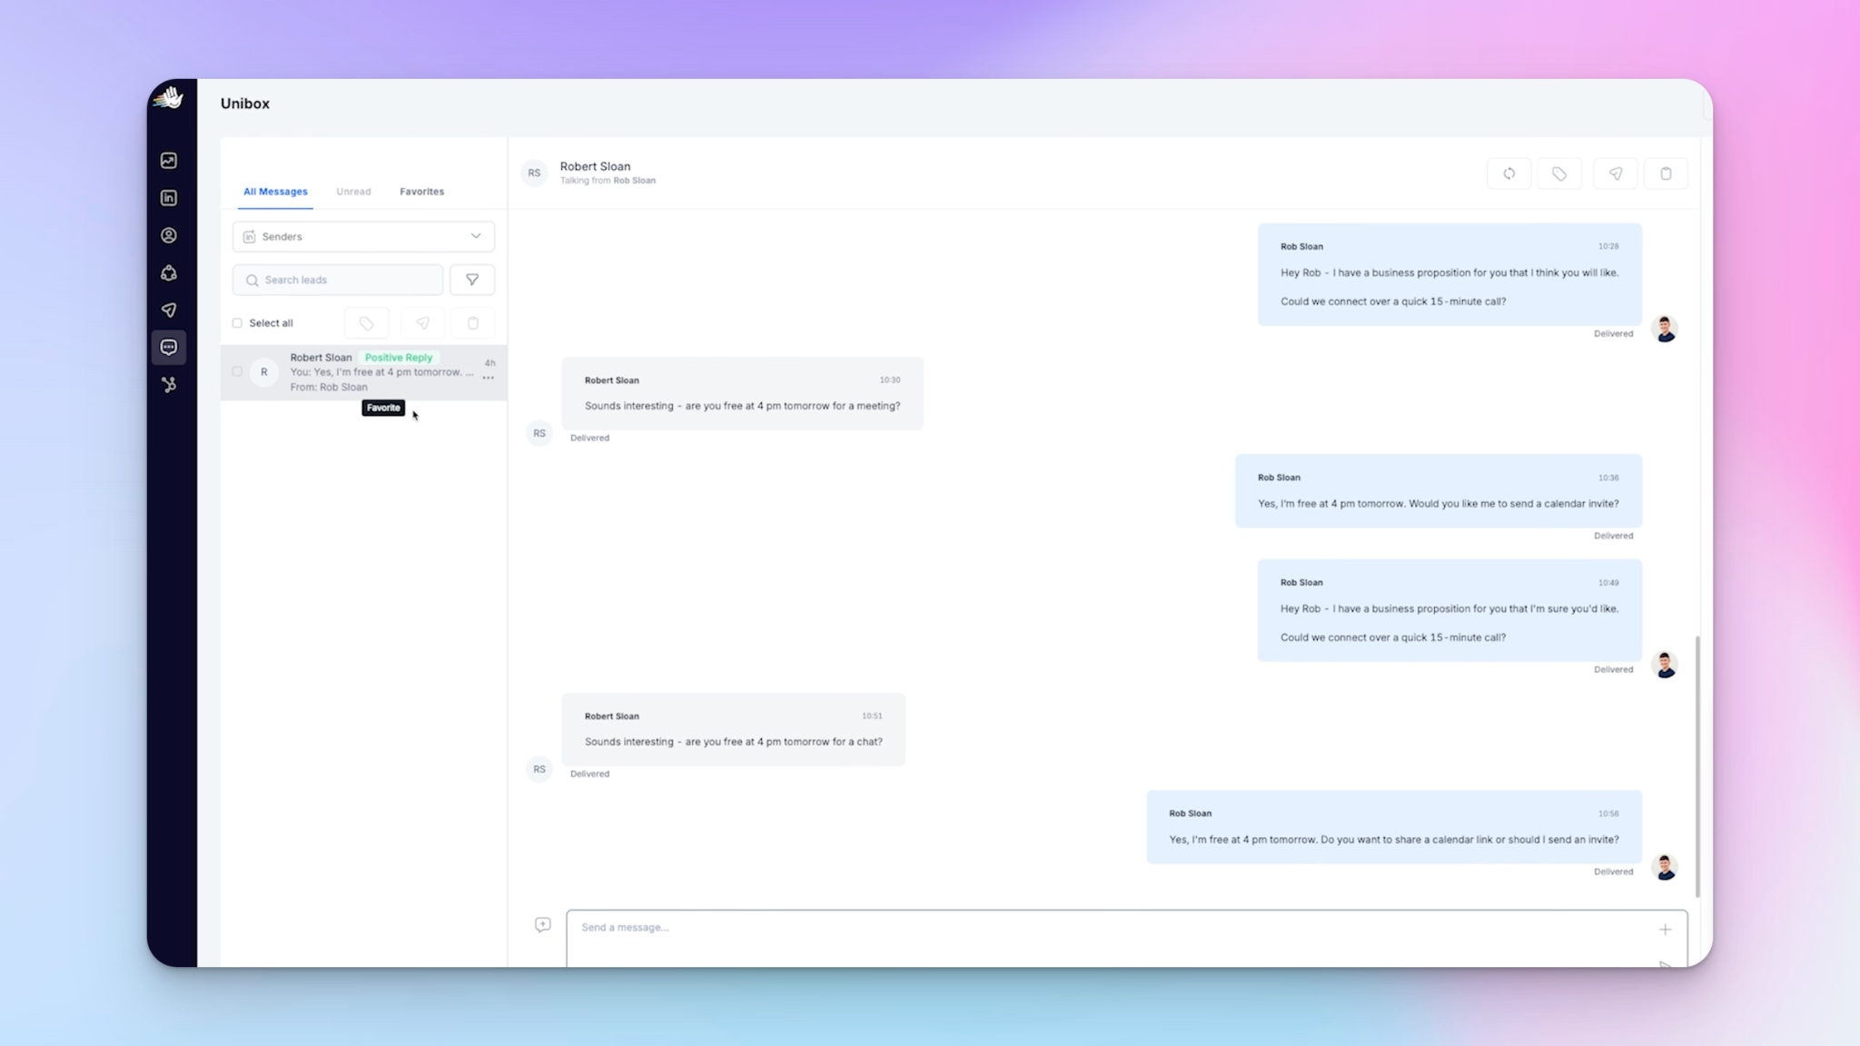Screen dimensions: 1860x1046
Task: Check the Select all checkbox
Action: point(238,323)
